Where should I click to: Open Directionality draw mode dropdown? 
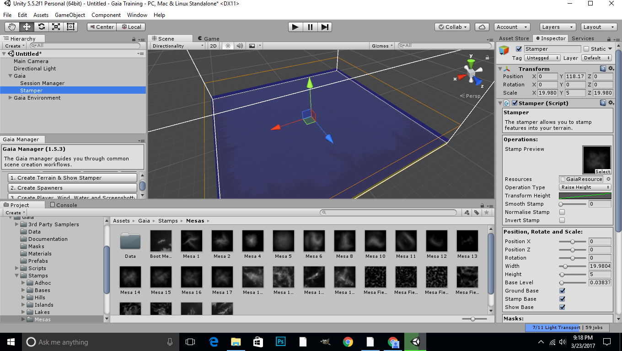178,46
